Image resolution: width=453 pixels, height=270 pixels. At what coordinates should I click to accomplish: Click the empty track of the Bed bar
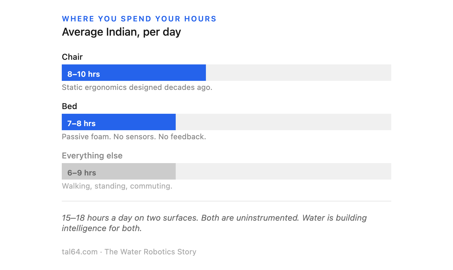[x=283, y=122]
